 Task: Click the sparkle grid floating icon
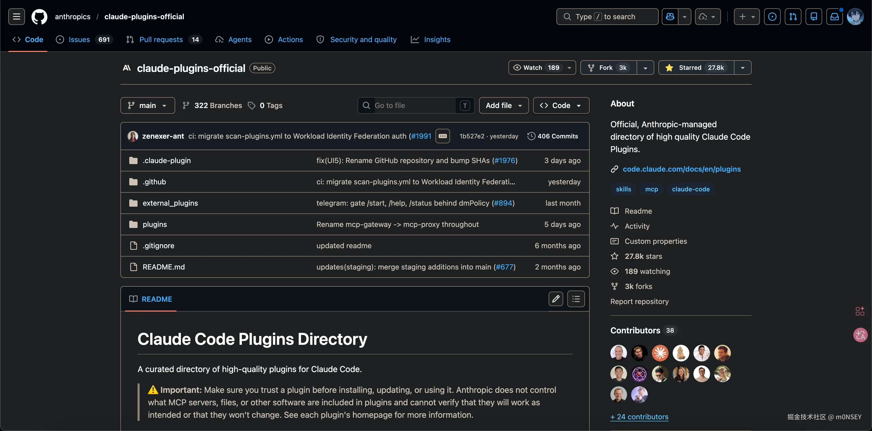[860, 311]
